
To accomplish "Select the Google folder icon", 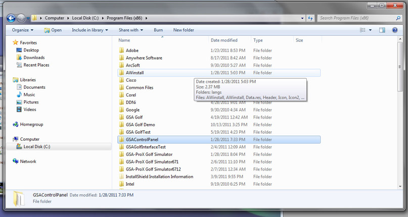I will tap(121, 110).
